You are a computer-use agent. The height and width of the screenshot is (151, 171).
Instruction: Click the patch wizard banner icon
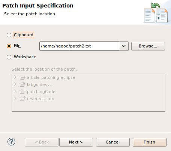tap(156, 13)
